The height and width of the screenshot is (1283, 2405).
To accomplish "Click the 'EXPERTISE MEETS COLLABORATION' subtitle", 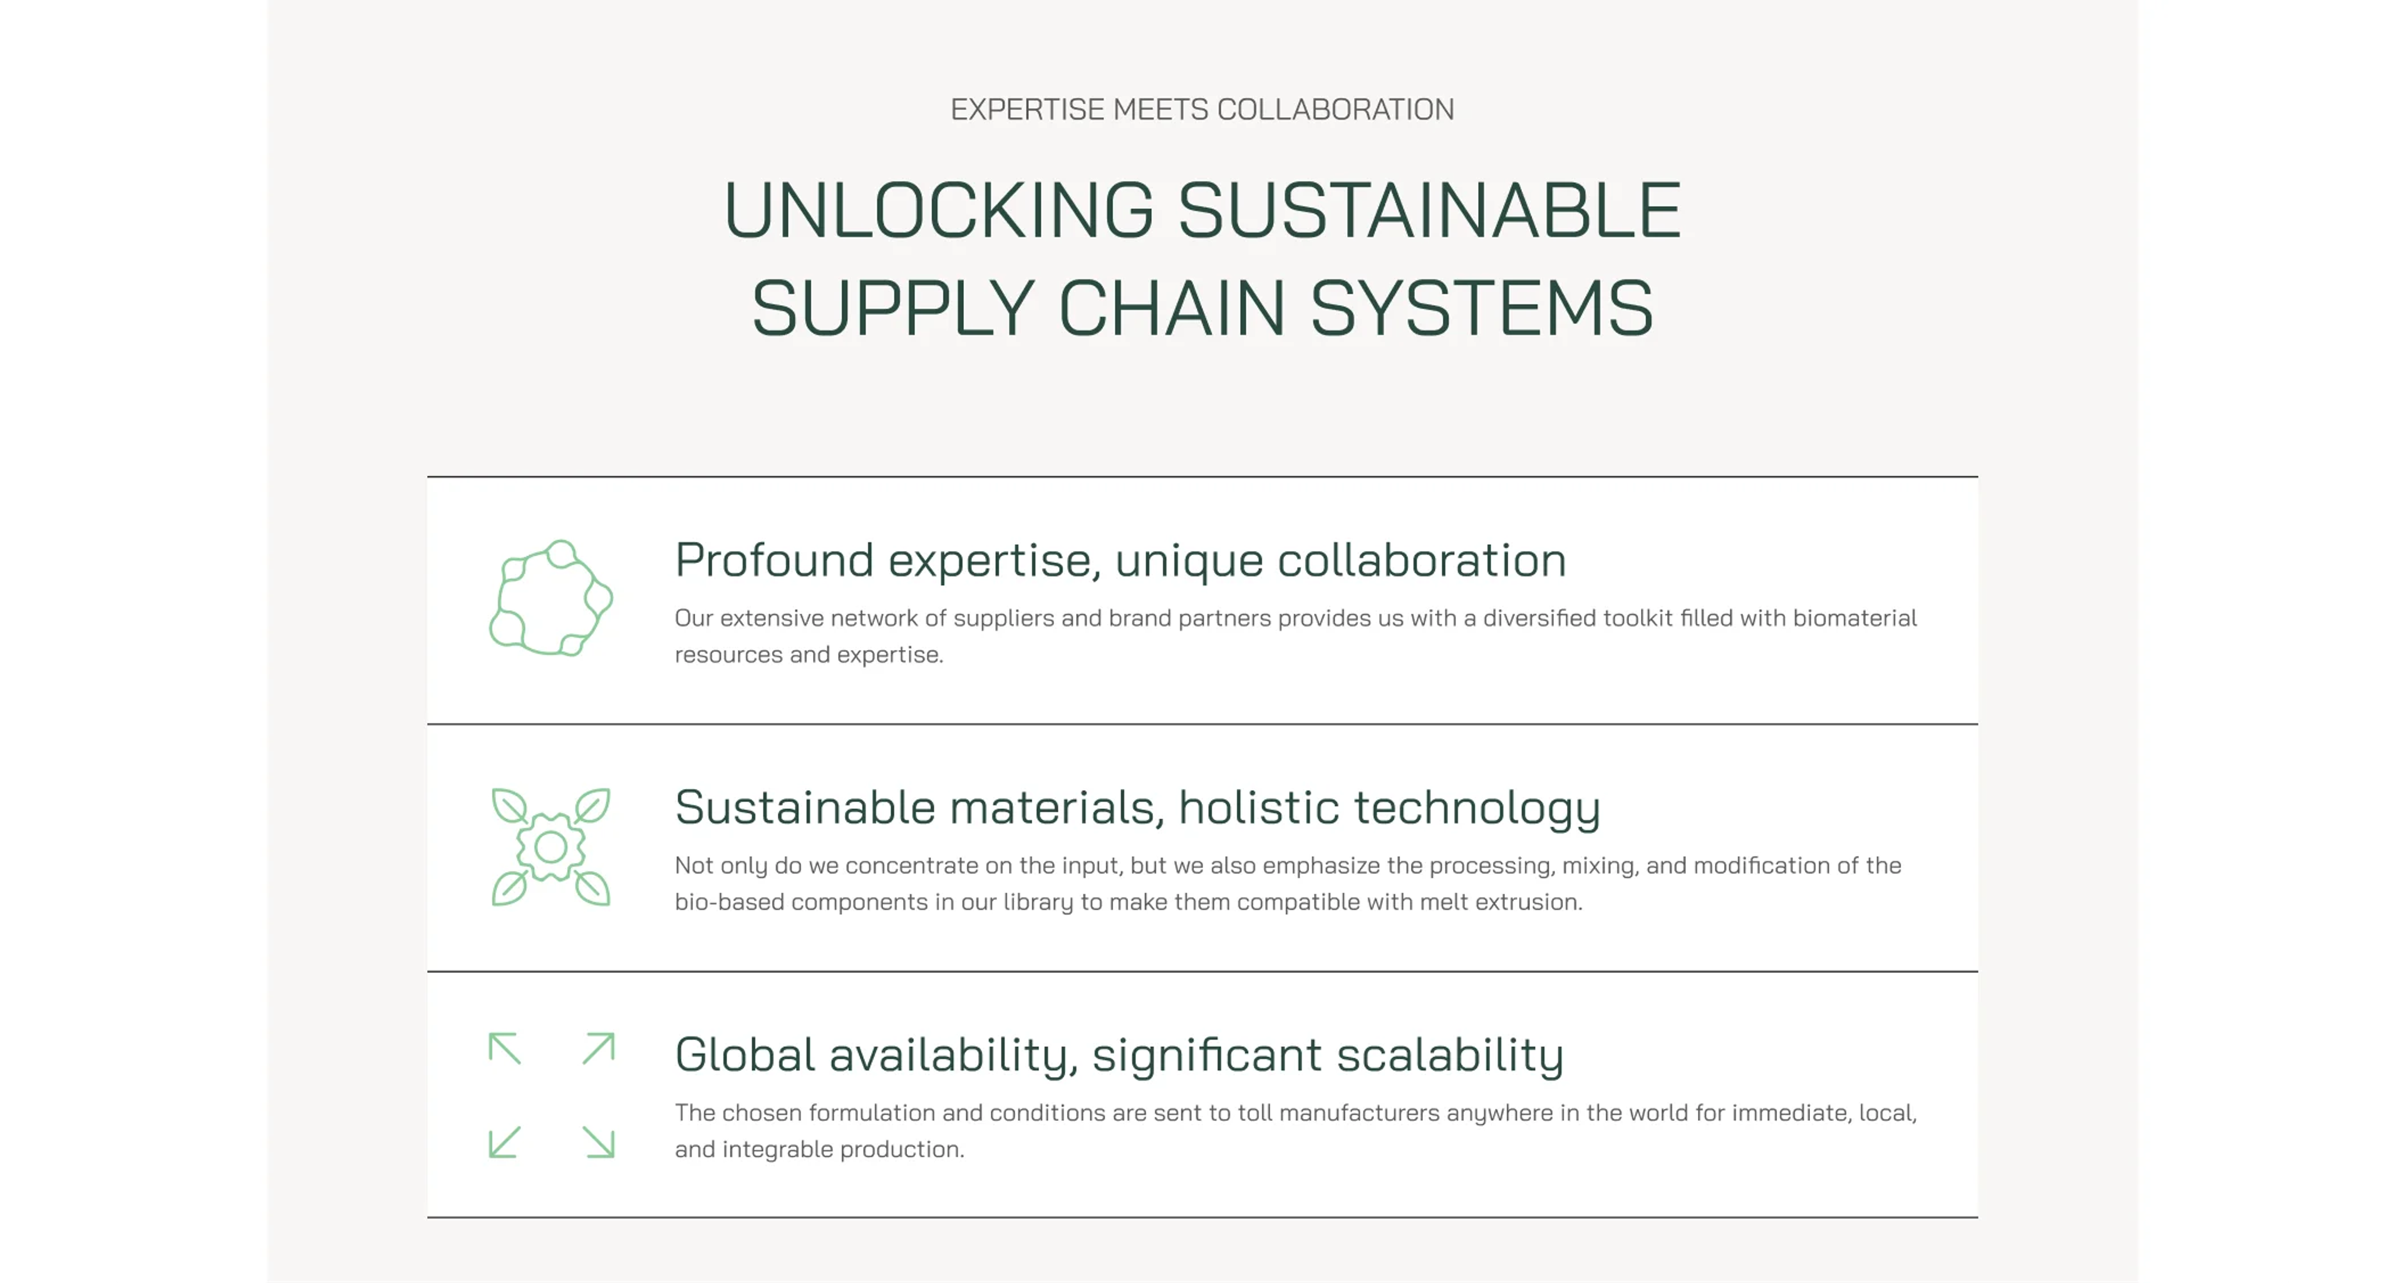I will pos(1202,109).
